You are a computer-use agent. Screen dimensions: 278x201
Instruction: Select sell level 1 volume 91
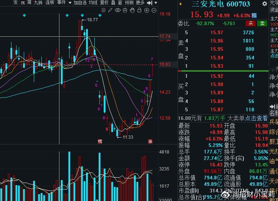251,66
